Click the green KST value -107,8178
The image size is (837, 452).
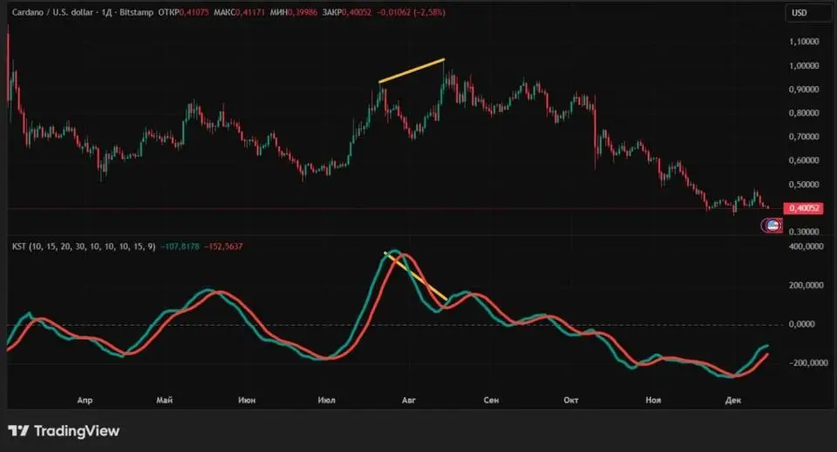(x=181, y=246)
